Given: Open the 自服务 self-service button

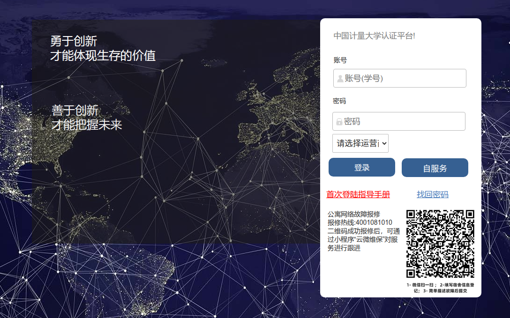Looking at the screenshot, I should coord(435,168).
